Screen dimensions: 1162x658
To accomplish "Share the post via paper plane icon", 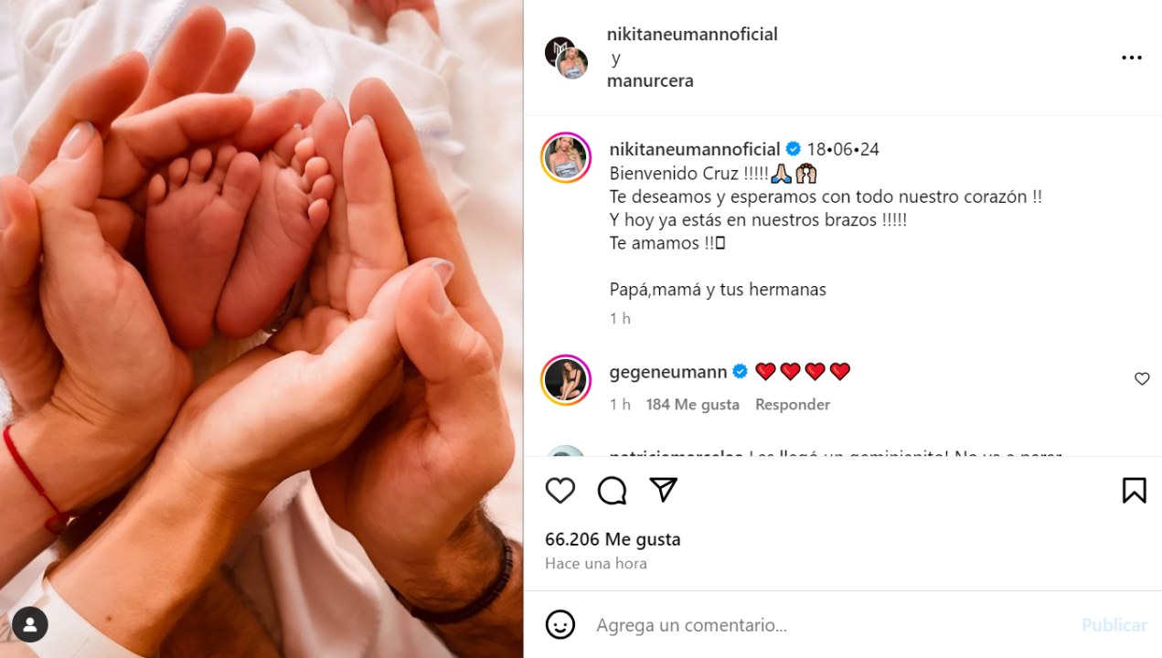I will pyautogui.click(x=663, y=490).
